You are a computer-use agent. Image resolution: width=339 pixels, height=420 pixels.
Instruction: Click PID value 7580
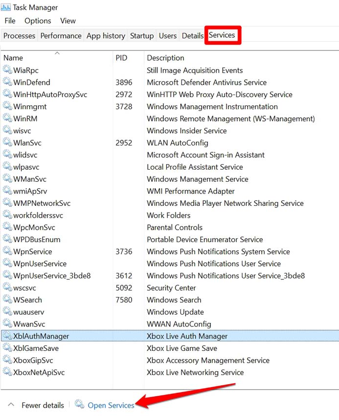(124, 300)
